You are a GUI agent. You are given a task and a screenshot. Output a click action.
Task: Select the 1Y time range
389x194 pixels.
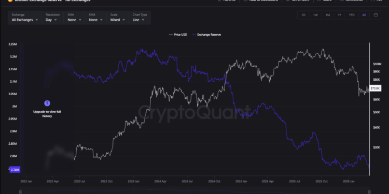click(339, 15)
